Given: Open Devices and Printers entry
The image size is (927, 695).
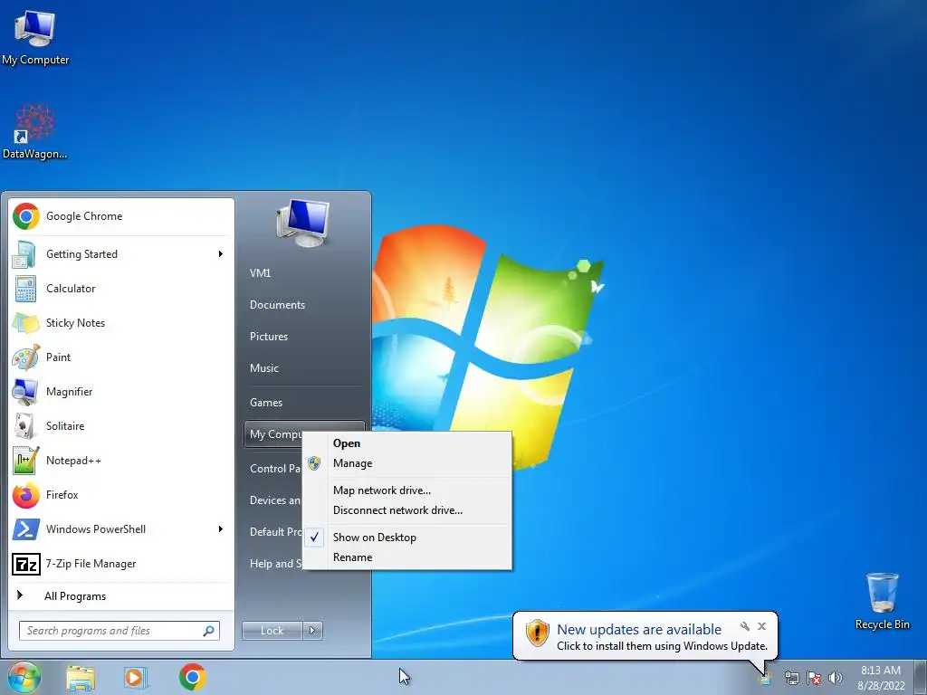Looking at the screenshot, I should 273,500.
